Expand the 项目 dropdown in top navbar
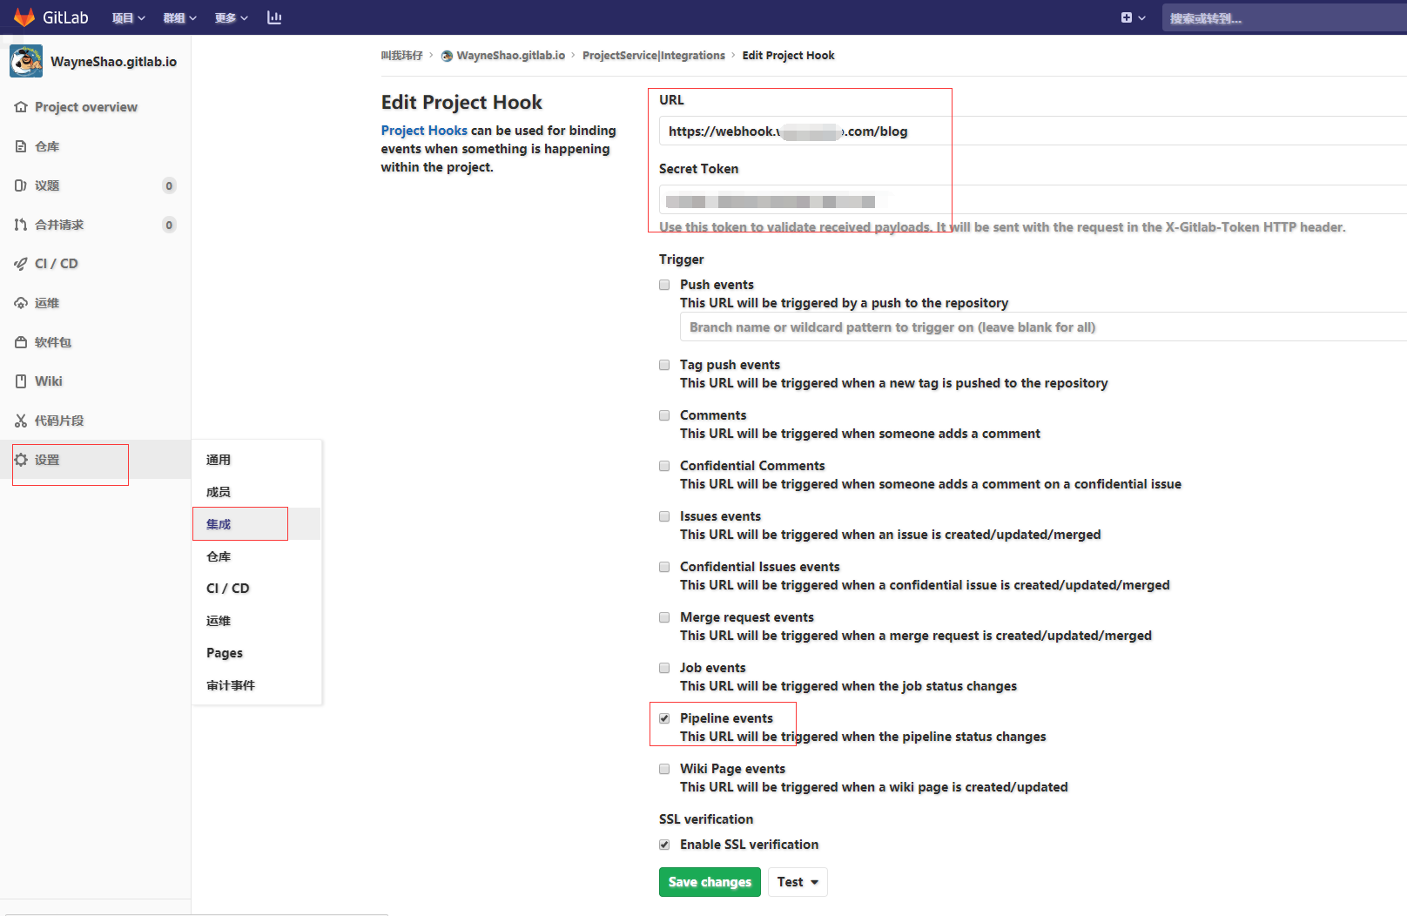Viewport: 1407px width, 916px height. (128, 17)
